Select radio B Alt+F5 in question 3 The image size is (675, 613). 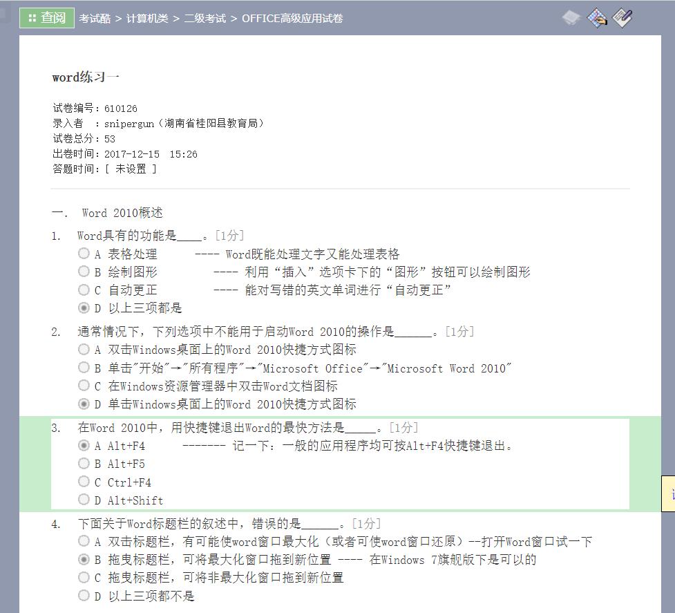tap(84, 464)
